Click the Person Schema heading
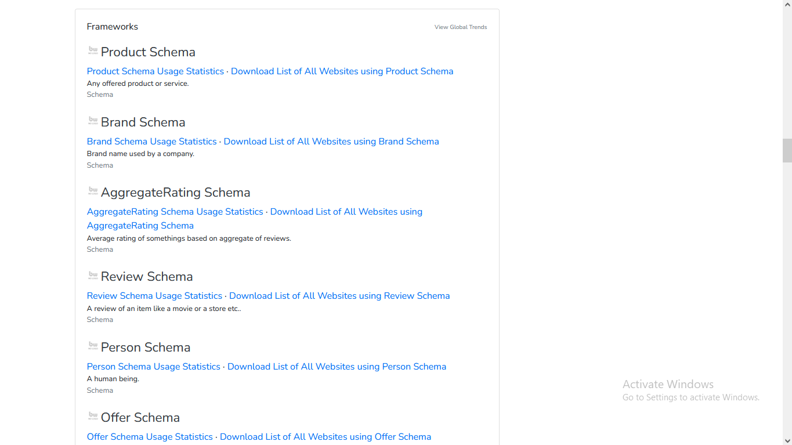The width and height of the screenshot is (792, 445). [x=146, y=348]
